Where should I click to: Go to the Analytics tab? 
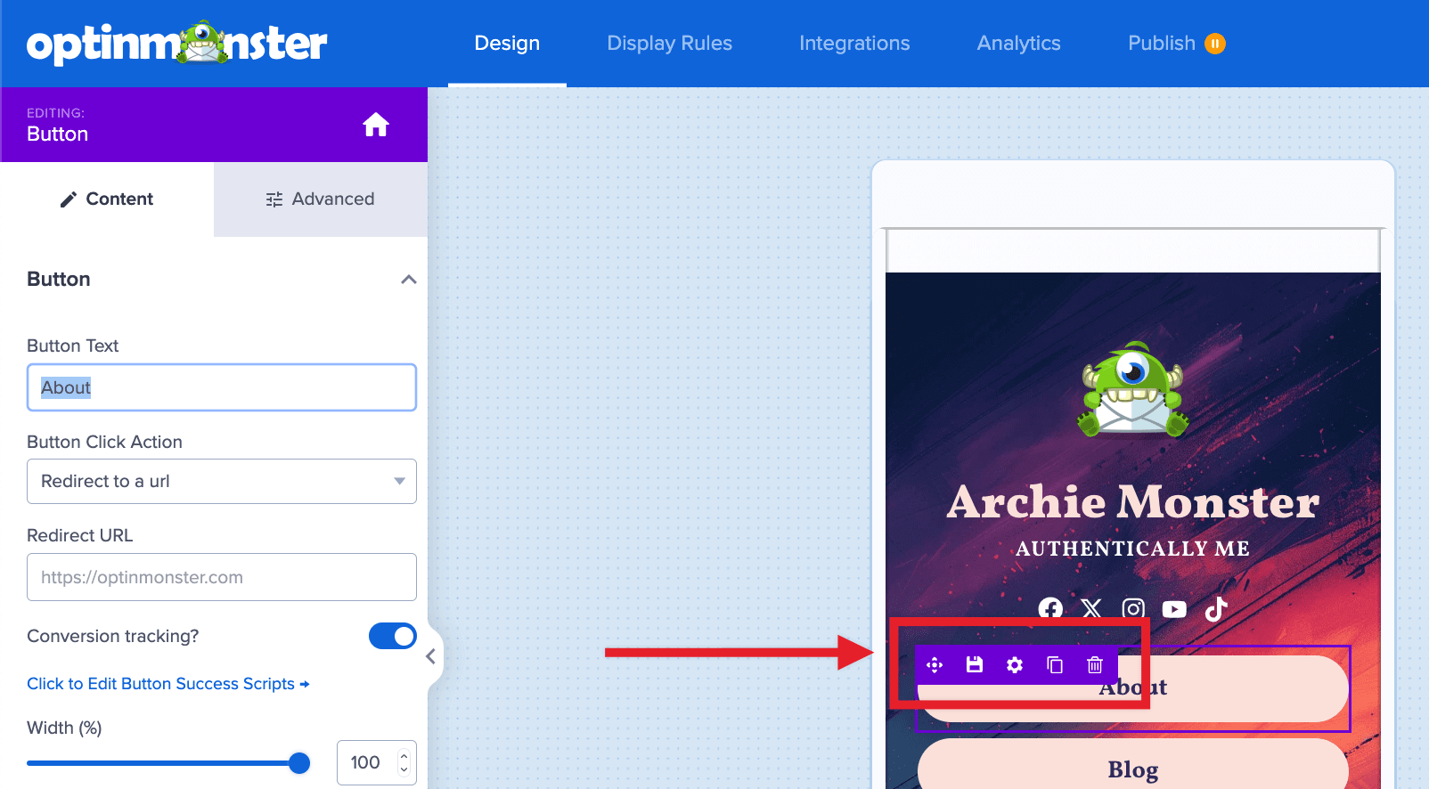(1018, 43)
